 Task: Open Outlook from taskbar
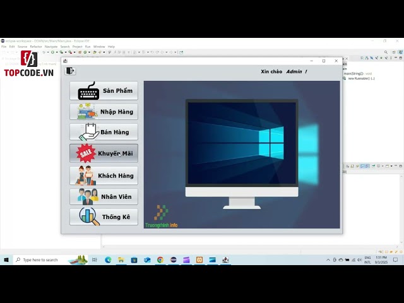click(x=147, y=259)
